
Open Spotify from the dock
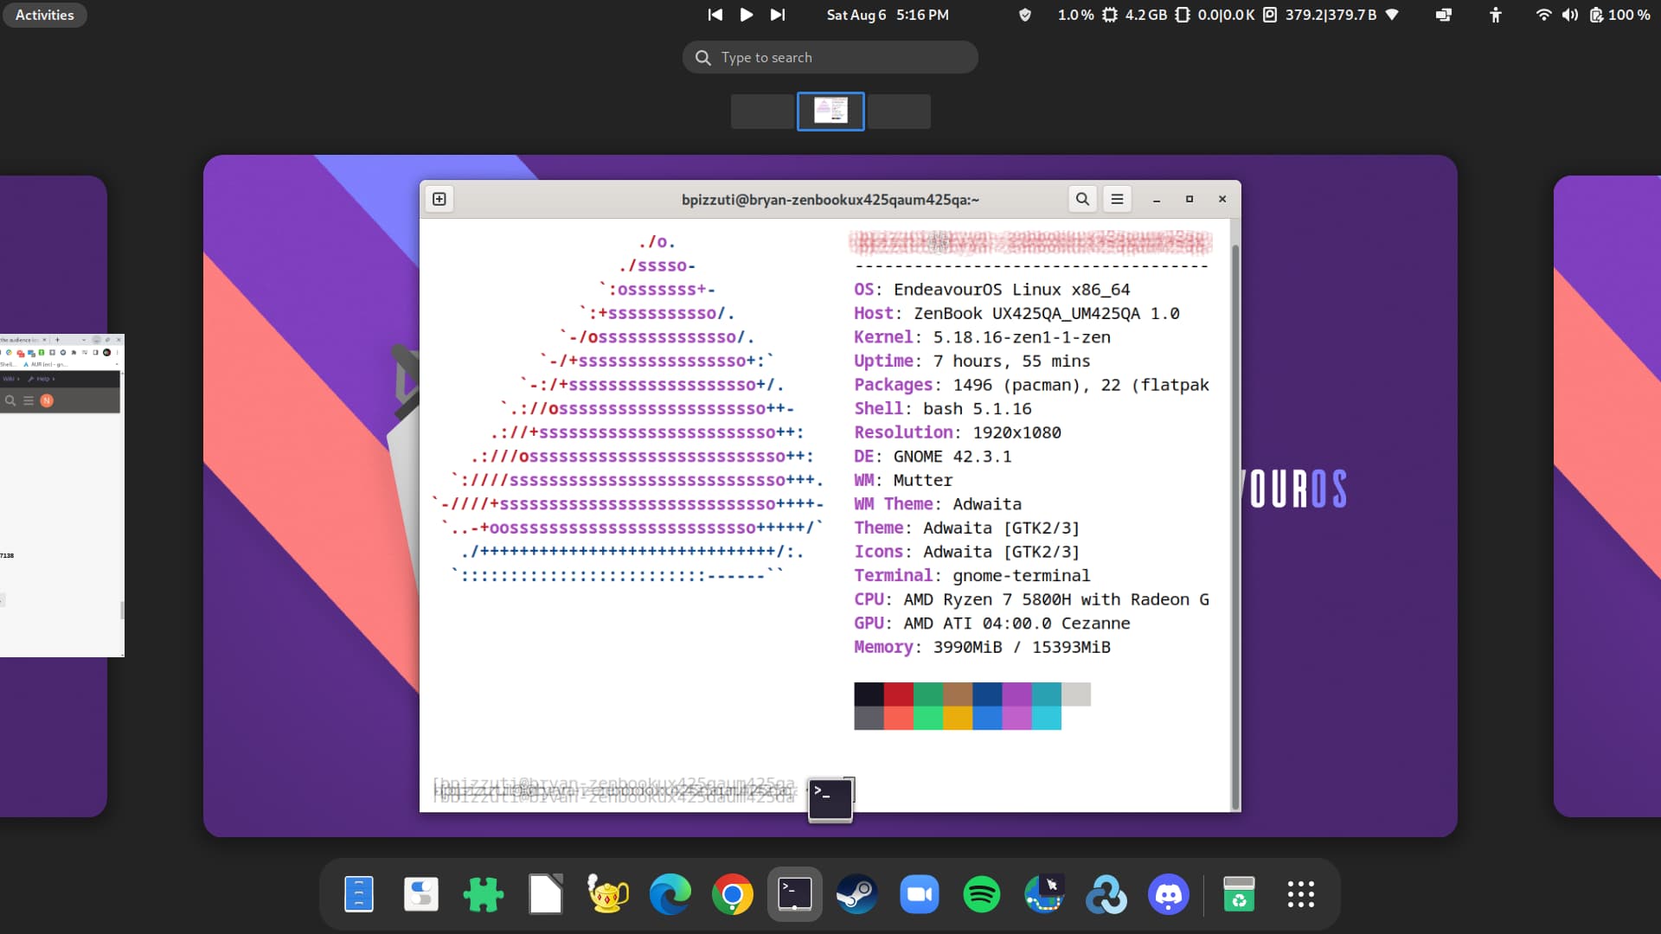pyautogui.click(x=982, y=894)
